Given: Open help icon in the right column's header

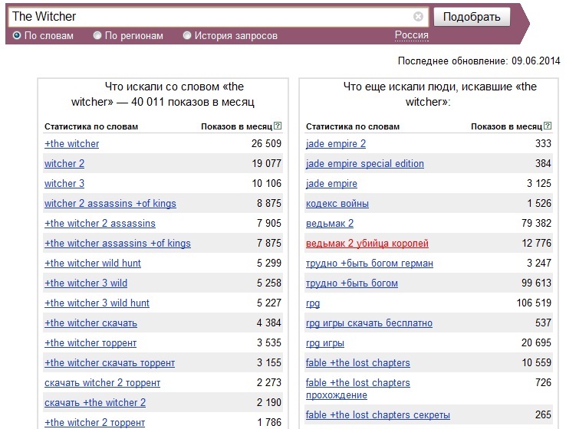Looking at the screenshot, I should click(x=548, y=126).
